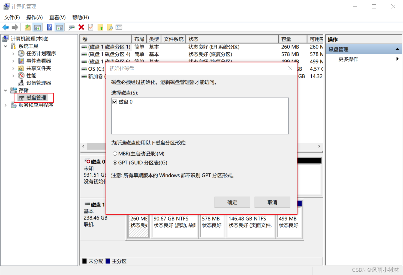Select 磁盘管理 in the tree

36,98
